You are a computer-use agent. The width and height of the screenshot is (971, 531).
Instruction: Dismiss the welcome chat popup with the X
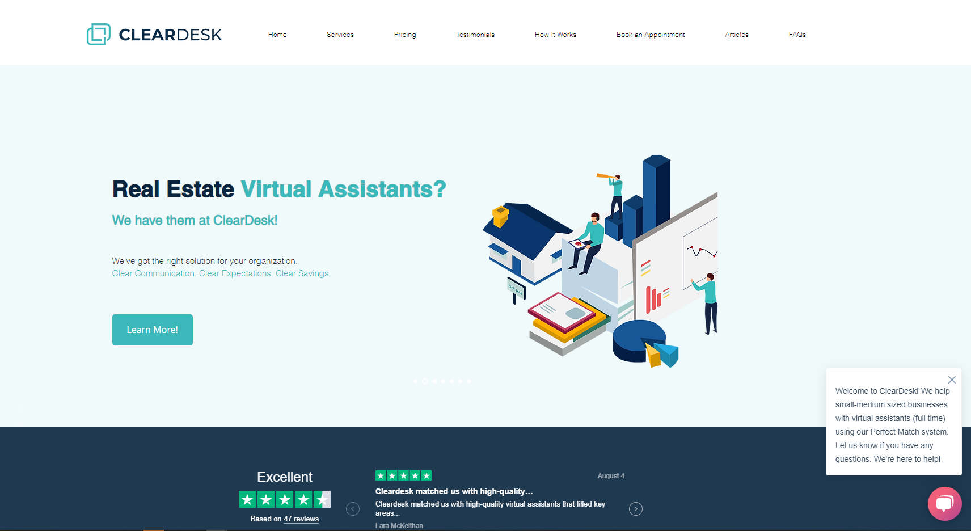952,380
